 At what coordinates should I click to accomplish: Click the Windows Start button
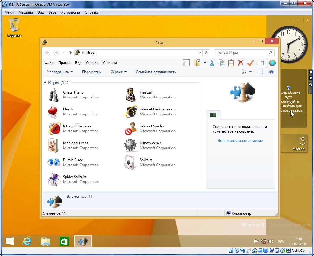click(x=10, y=241)
